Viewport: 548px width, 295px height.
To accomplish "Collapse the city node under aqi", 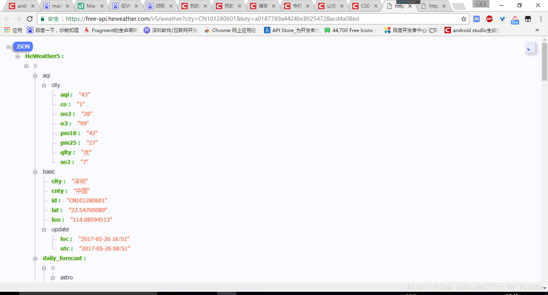I will pyautogui.click(x=44, y=85).
